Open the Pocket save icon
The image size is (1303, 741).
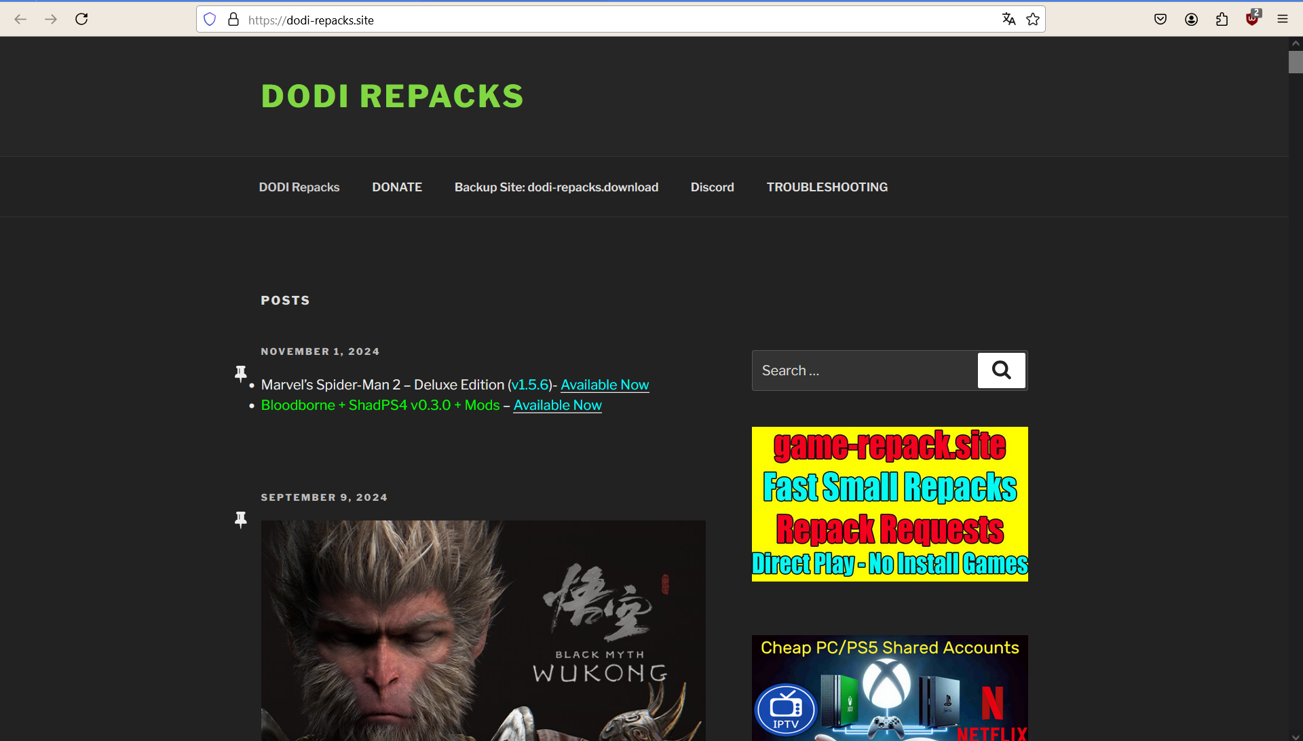click(x=1160, y=19)
